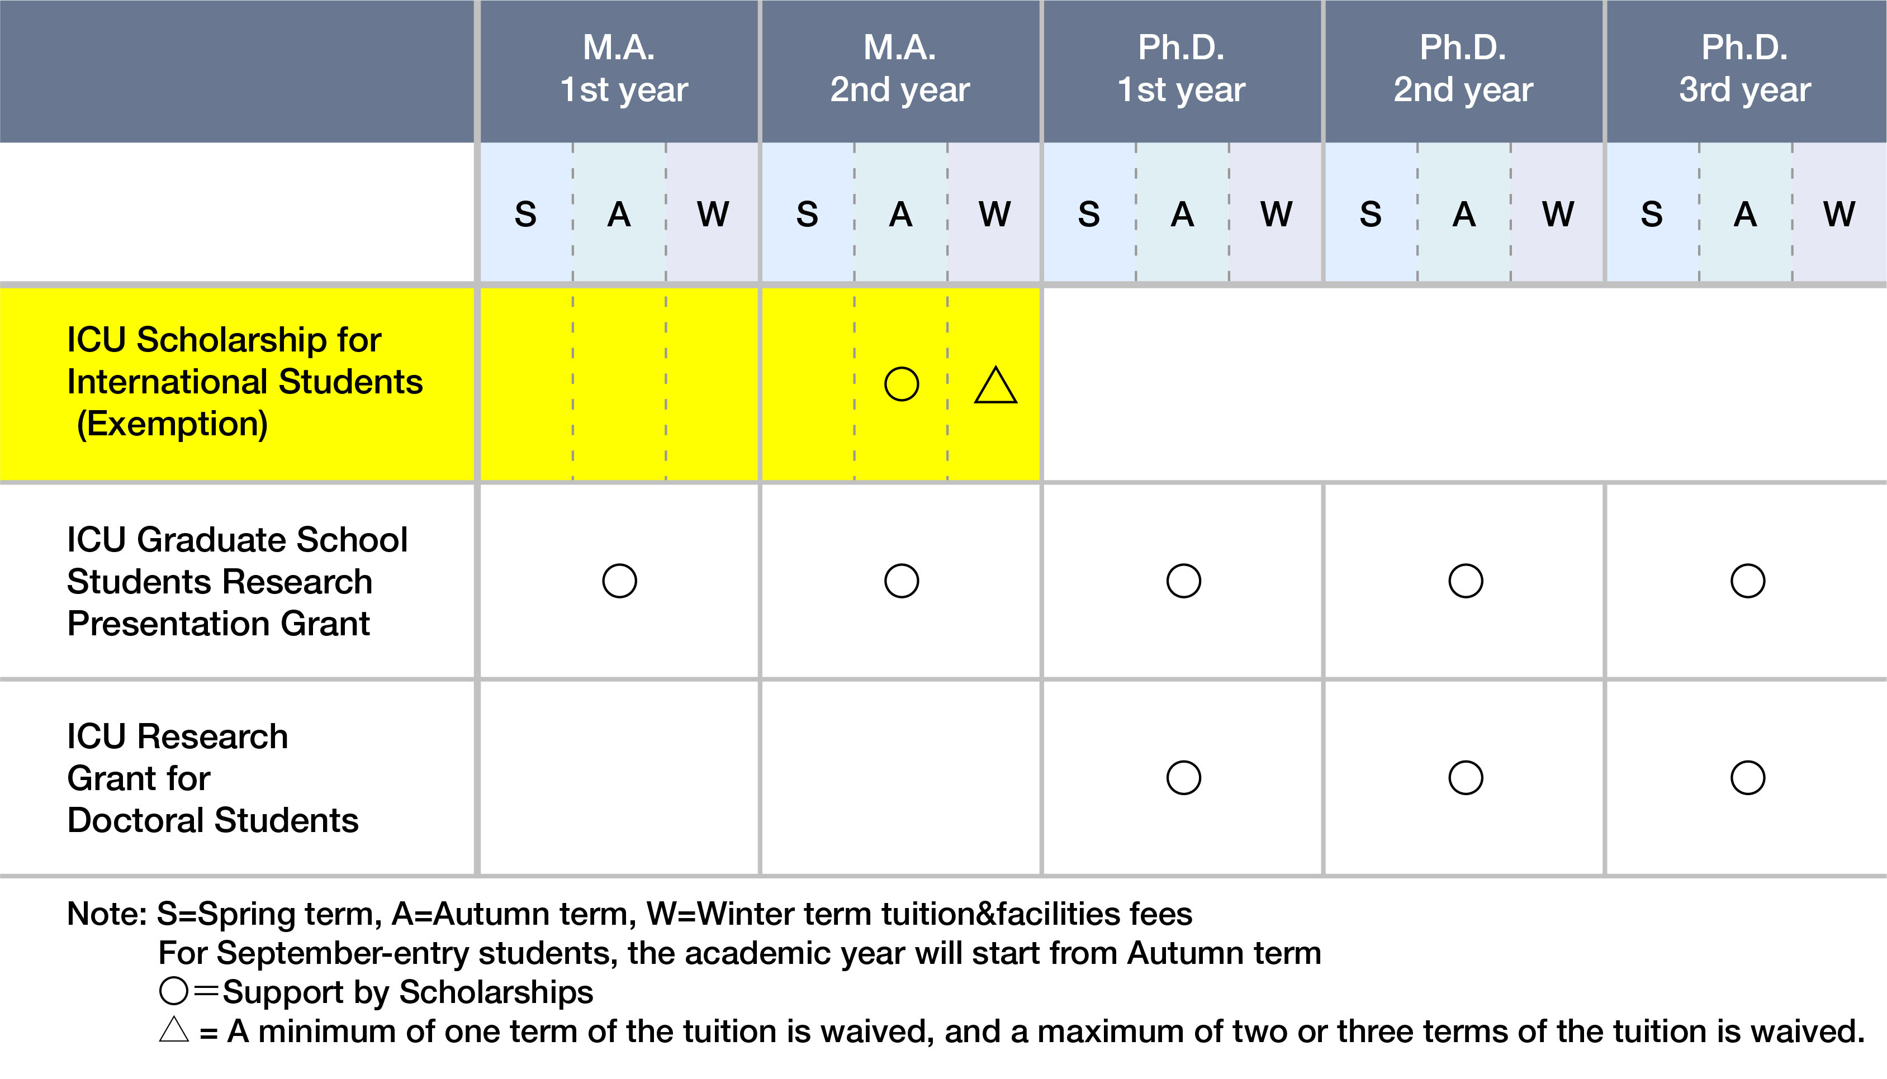1887x1079 pixels.
Task: Click Presentation Grant circle under Ph.D. 1st year
Action: (x=1184, y=581)
